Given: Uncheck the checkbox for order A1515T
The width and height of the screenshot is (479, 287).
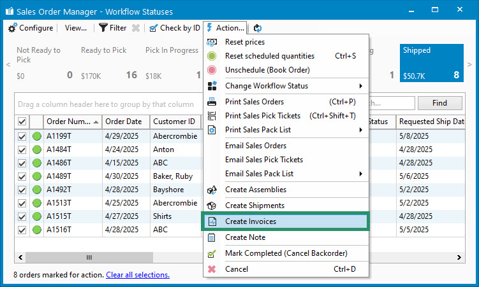Looking at the screenshot, I should point(22,216).
